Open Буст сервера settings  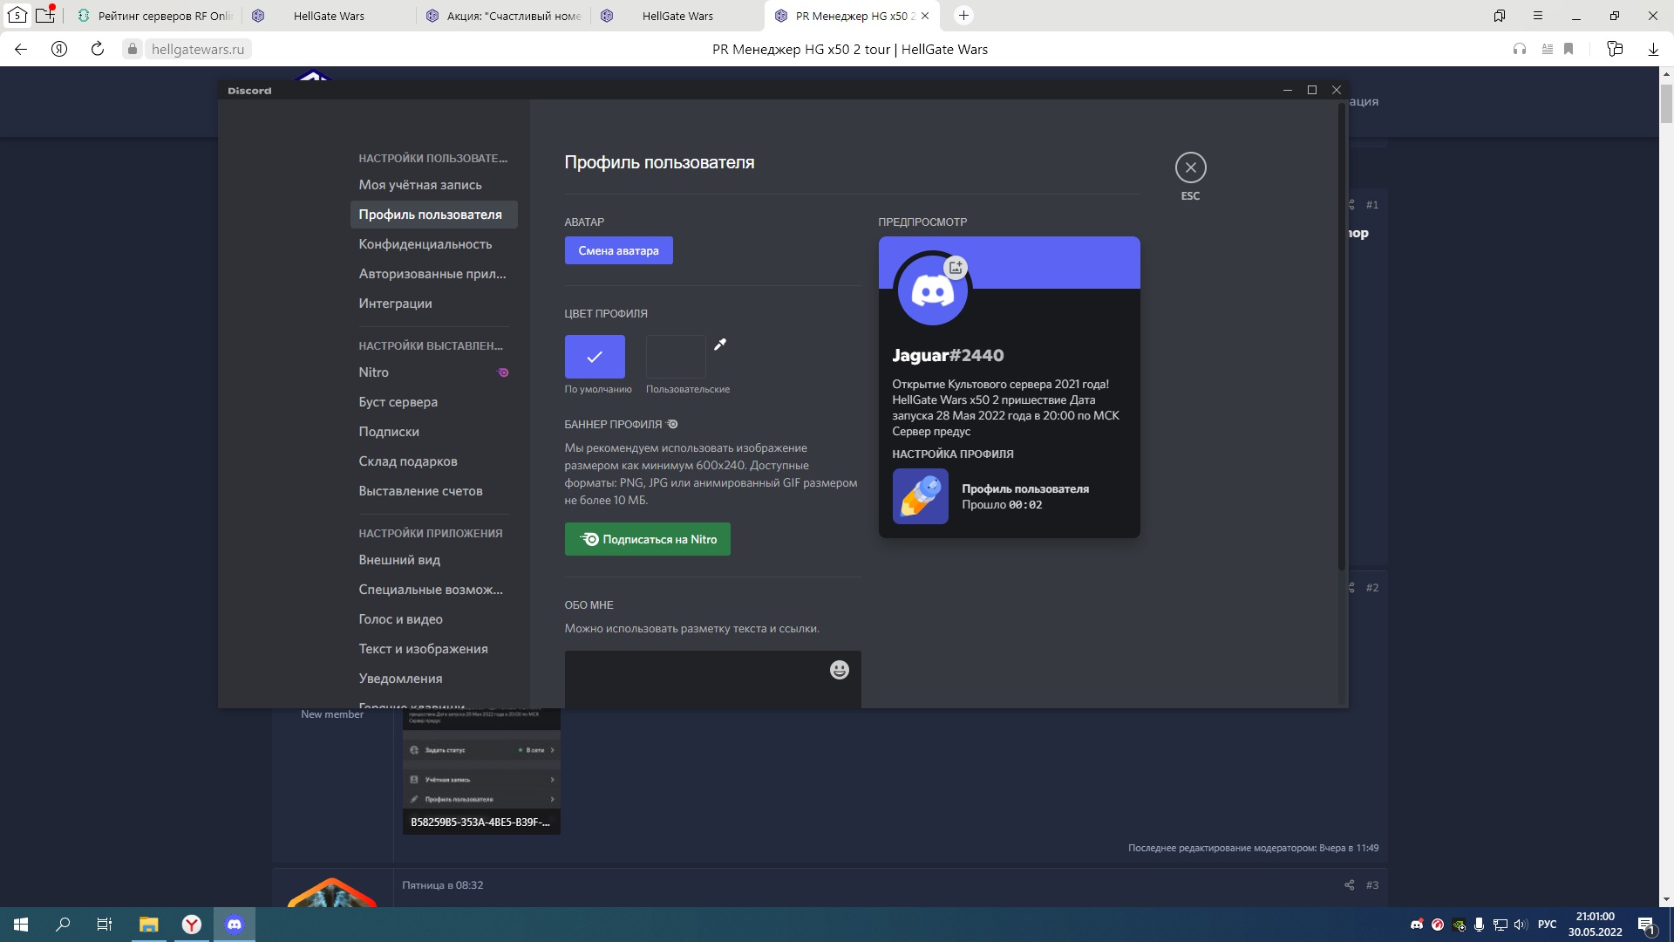click(x=433, y=402)
